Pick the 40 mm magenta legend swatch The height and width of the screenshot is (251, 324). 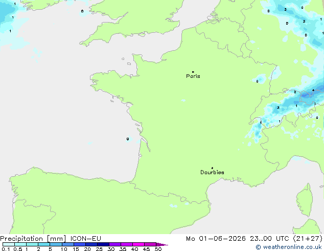[138, 244]
